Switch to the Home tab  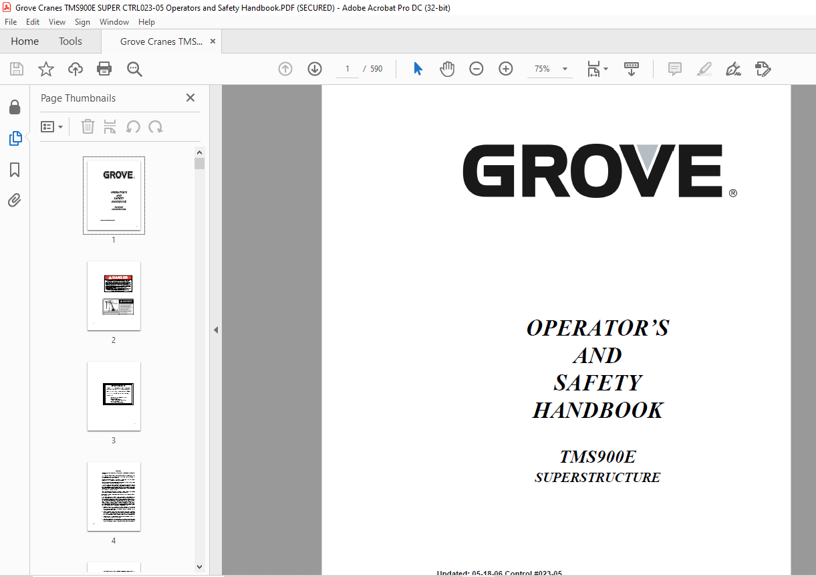[x=25, y=41]
